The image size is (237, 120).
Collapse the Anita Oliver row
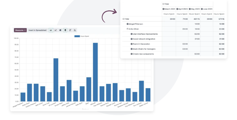click(133, 29)
